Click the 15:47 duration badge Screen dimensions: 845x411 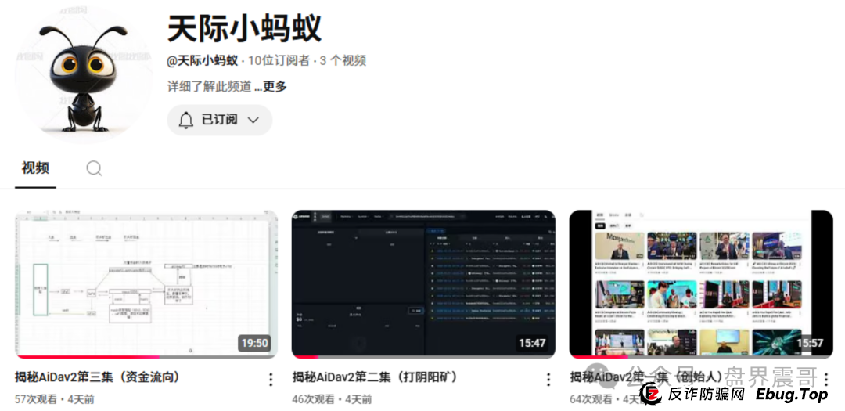532,343
